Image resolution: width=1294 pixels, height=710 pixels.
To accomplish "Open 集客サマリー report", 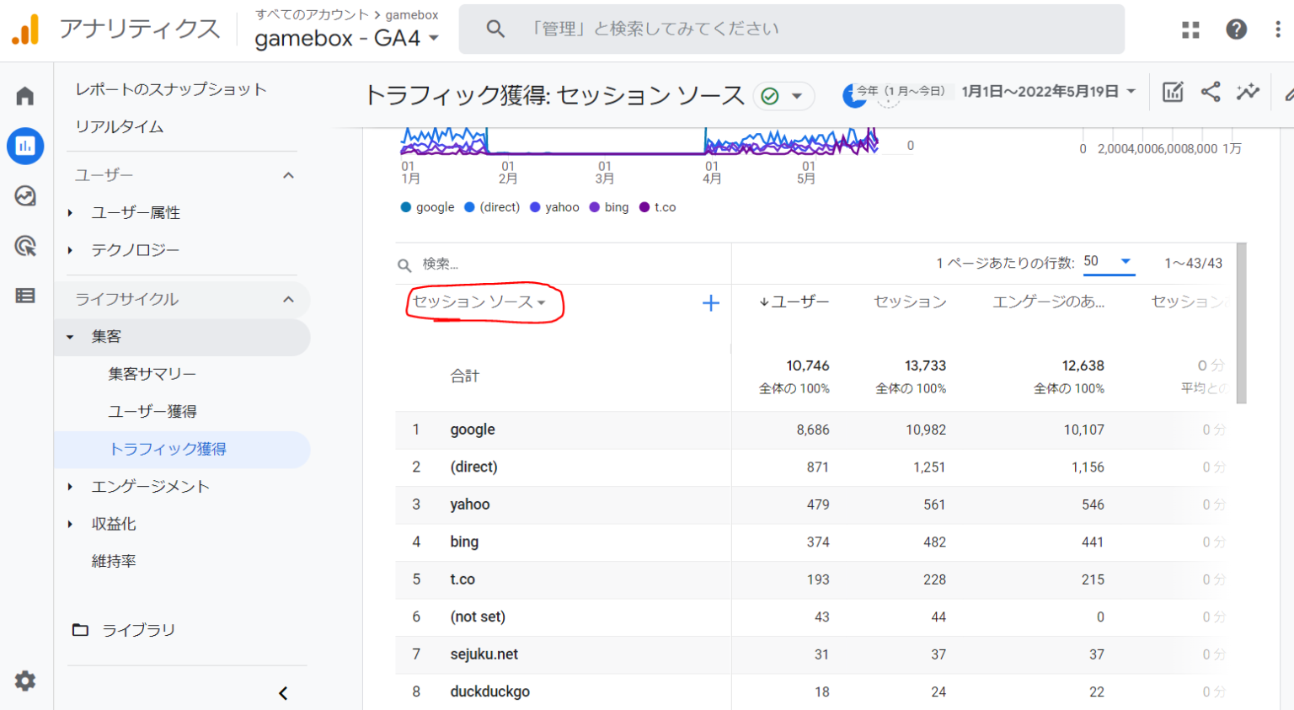I will pyautogui.click(x=152, y=374).
